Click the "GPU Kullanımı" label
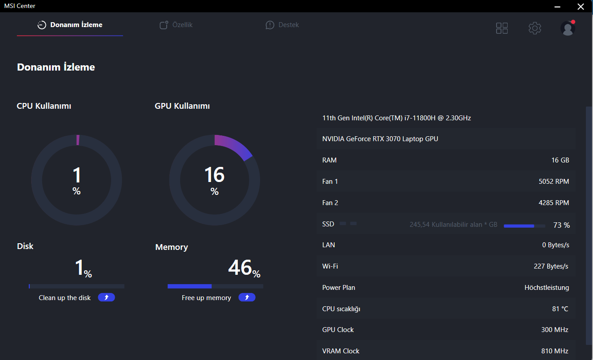Viewport: 593px width, 360px height. [x=182, y=106]
